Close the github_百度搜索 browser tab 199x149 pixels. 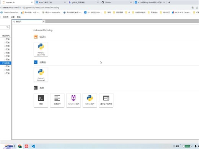[x=98, y=2]
